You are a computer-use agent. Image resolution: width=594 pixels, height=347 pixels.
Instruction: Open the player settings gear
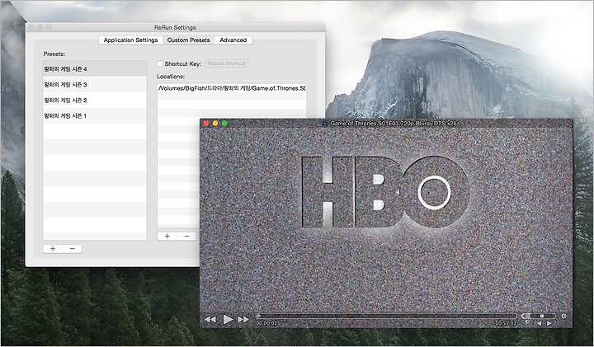[x=563, y=316]
